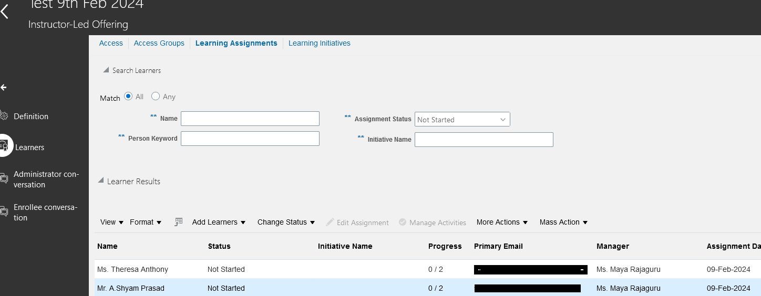Open Definition in the sidebar
The image size is (761, 296).
pos(31,116)
